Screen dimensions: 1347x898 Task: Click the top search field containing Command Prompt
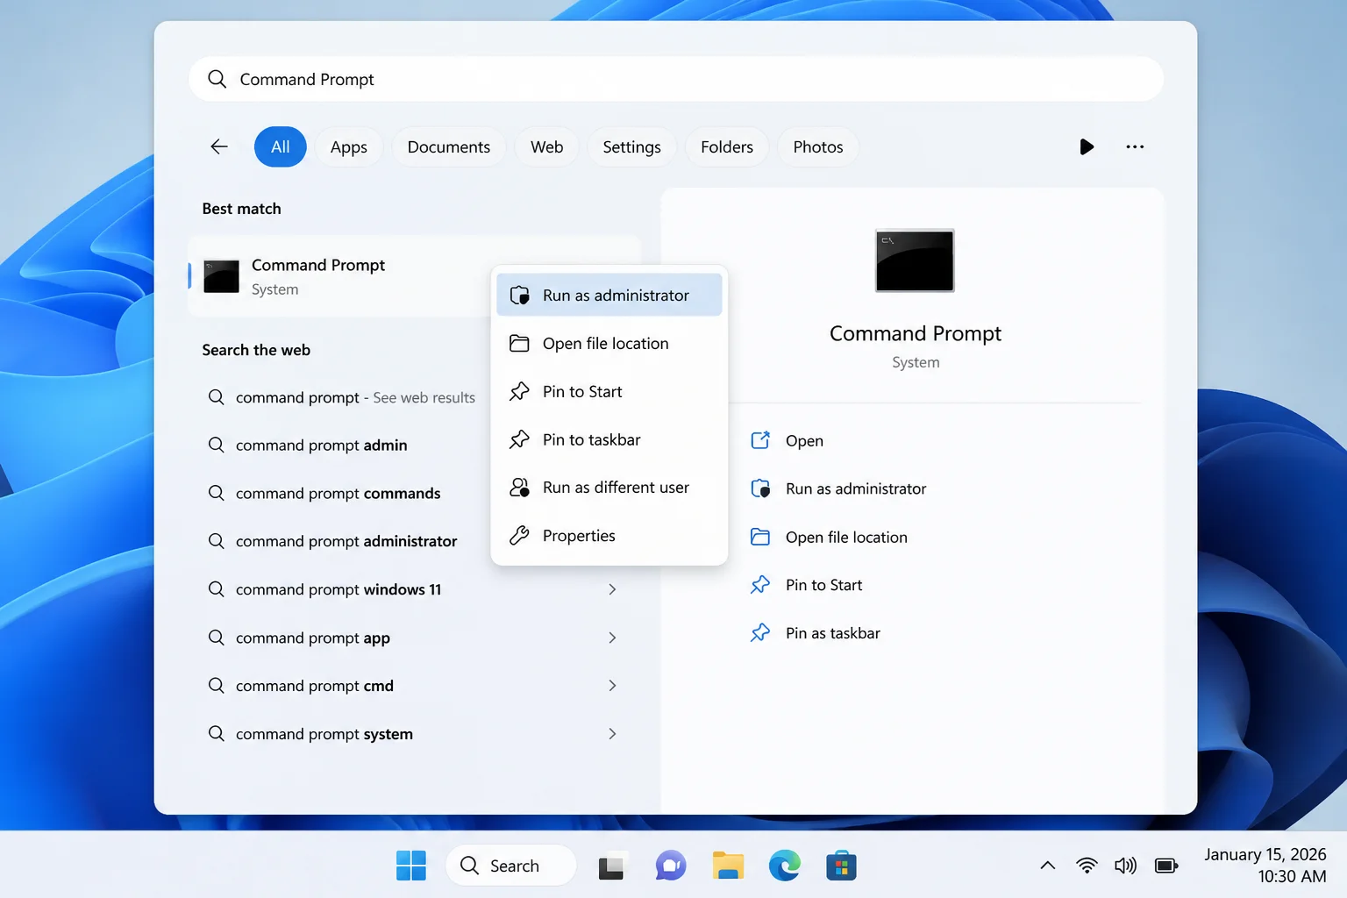pyautogui.click(x=676, y=79)
